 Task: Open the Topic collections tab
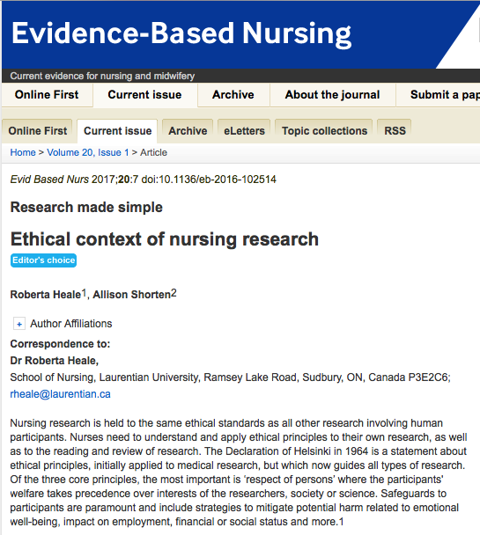pos(324,131)
